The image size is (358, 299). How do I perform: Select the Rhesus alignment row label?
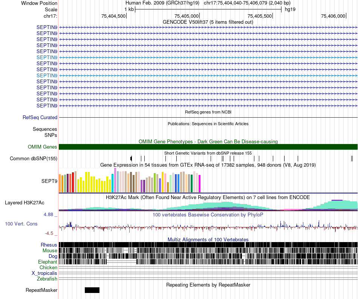pos(49,245)
